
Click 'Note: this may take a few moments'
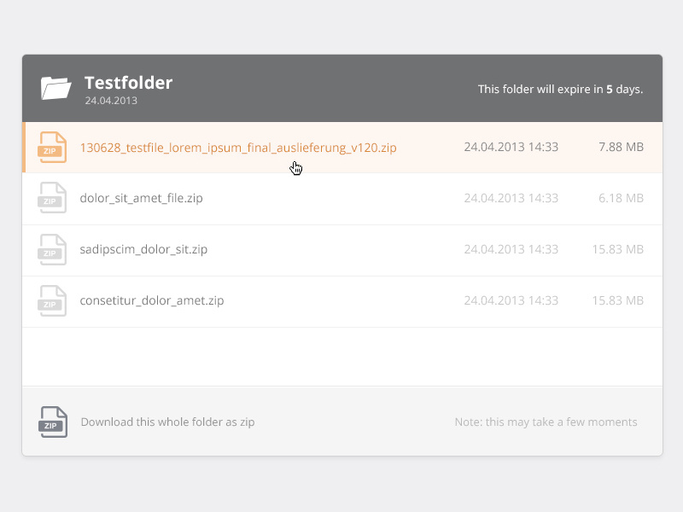tap(546, 422)
